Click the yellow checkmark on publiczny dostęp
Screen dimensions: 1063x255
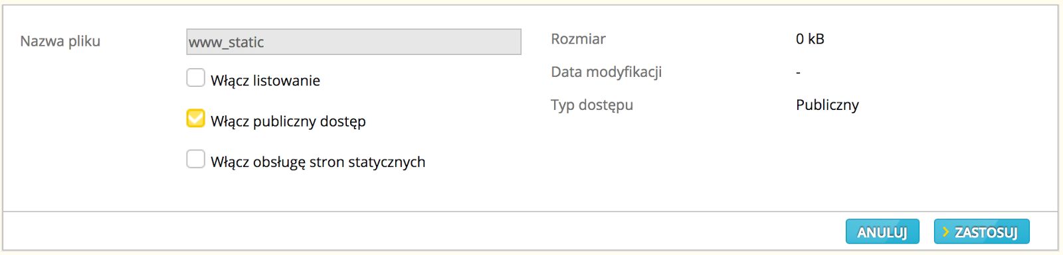pyautogui.click(x=195, y=118)
